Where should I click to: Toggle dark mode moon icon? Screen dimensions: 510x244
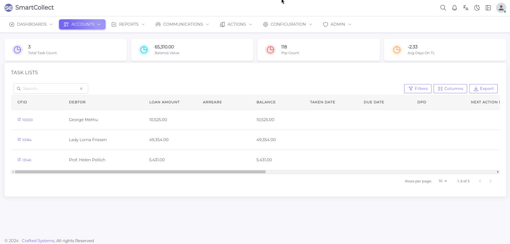pyautogui.click(x=477, y=8)
